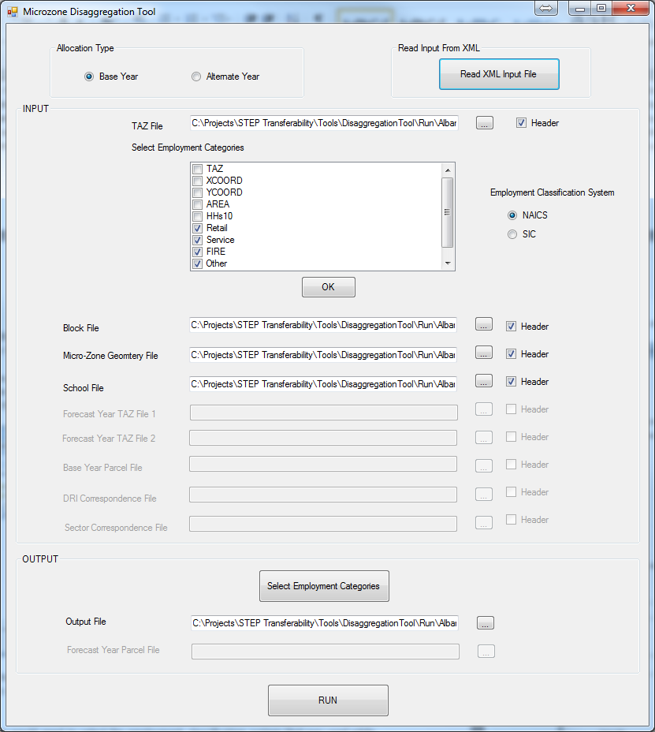This screenshot has width=655, height=732.
Task: Click inside the TAZ File path field
Action: 323,123
